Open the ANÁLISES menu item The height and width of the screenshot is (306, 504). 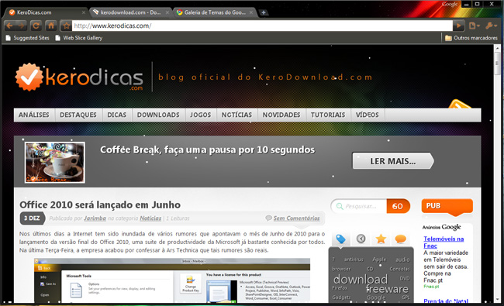(34, 115)
